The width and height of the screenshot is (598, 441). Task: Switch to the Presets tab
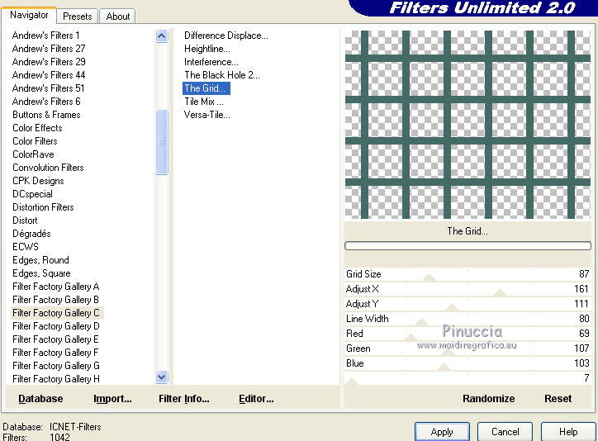[78, 17]
